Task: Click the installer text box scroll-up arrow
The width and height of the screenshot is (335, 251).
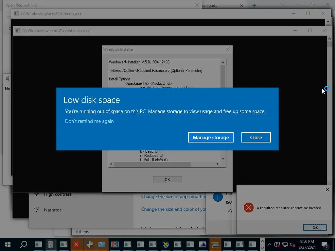Action: pos(223,62)
